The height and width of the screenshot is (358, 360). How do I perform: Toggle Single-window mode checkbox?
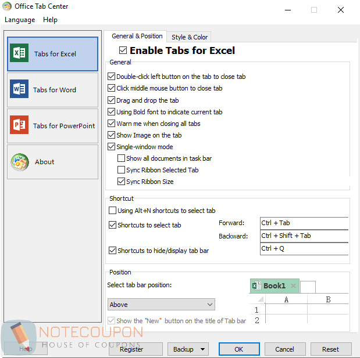(x=111, y=147)
